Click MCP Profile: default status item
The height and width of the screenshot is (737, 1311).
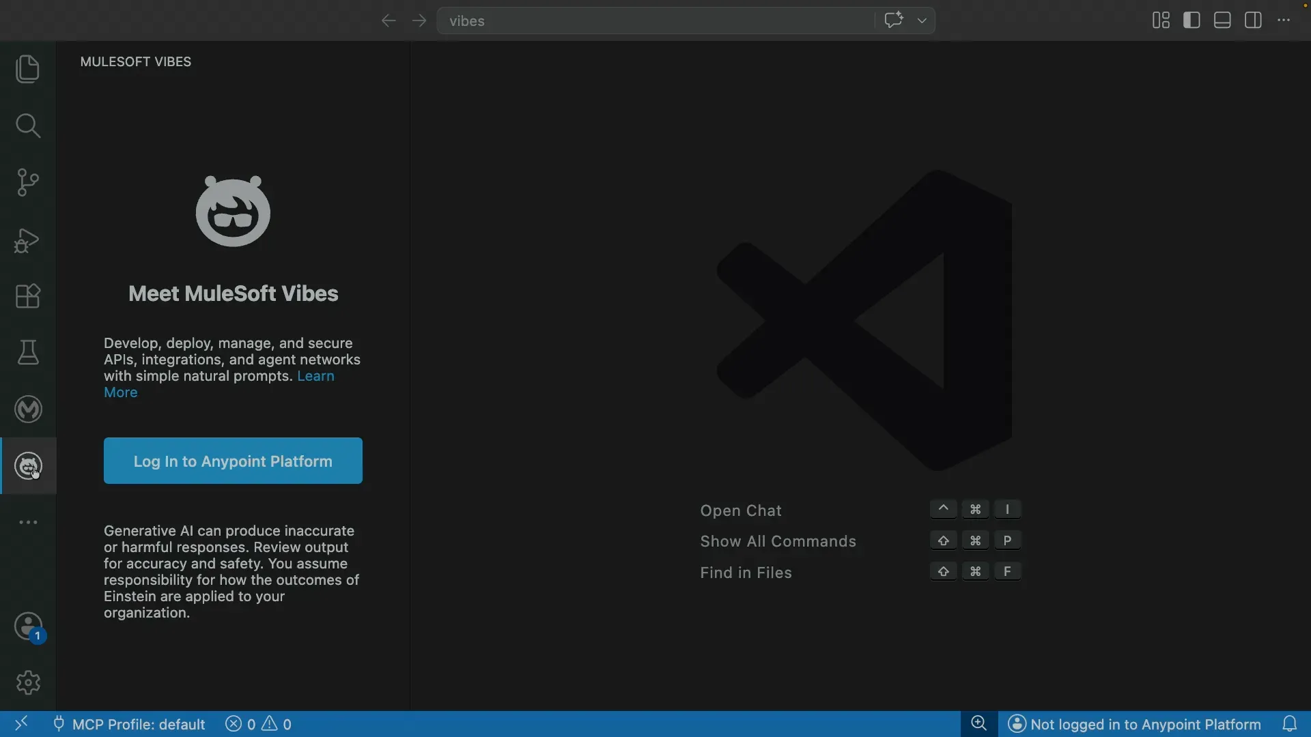coord(129,724)
